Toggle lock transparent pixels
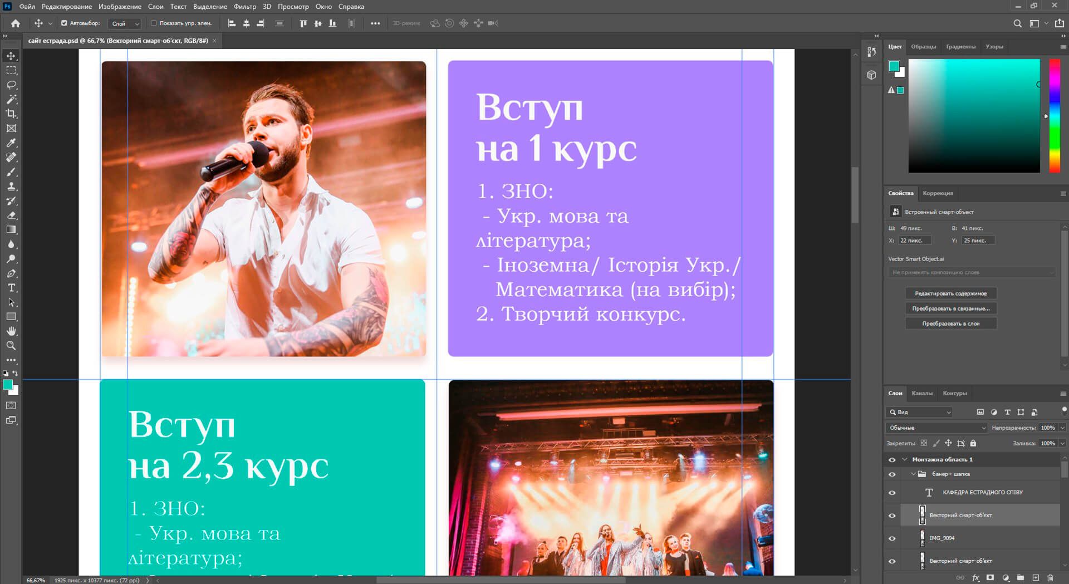Image resolution: width=1069 pixels, height=584 pixels. (x=924, y=444)
